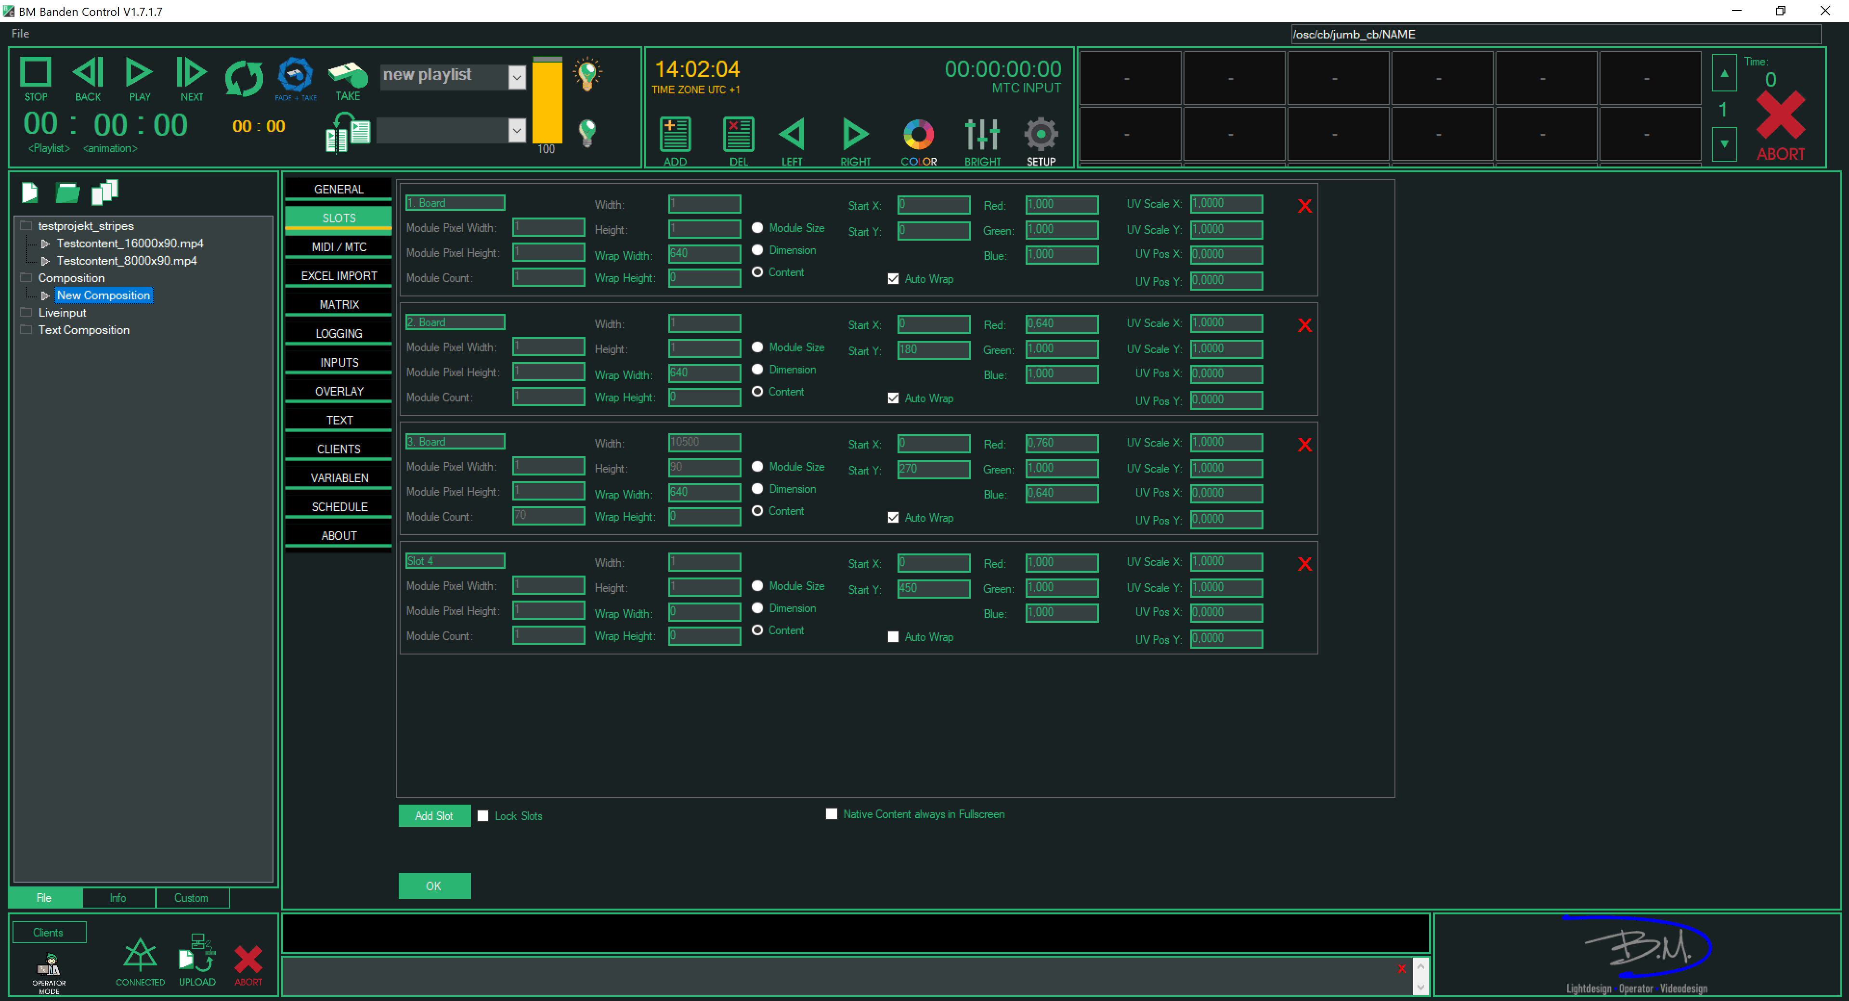This screenshot has height=1001, width=1849.
Task: Enable Auto Wrap for Slot 4
Action: (893, 637)
